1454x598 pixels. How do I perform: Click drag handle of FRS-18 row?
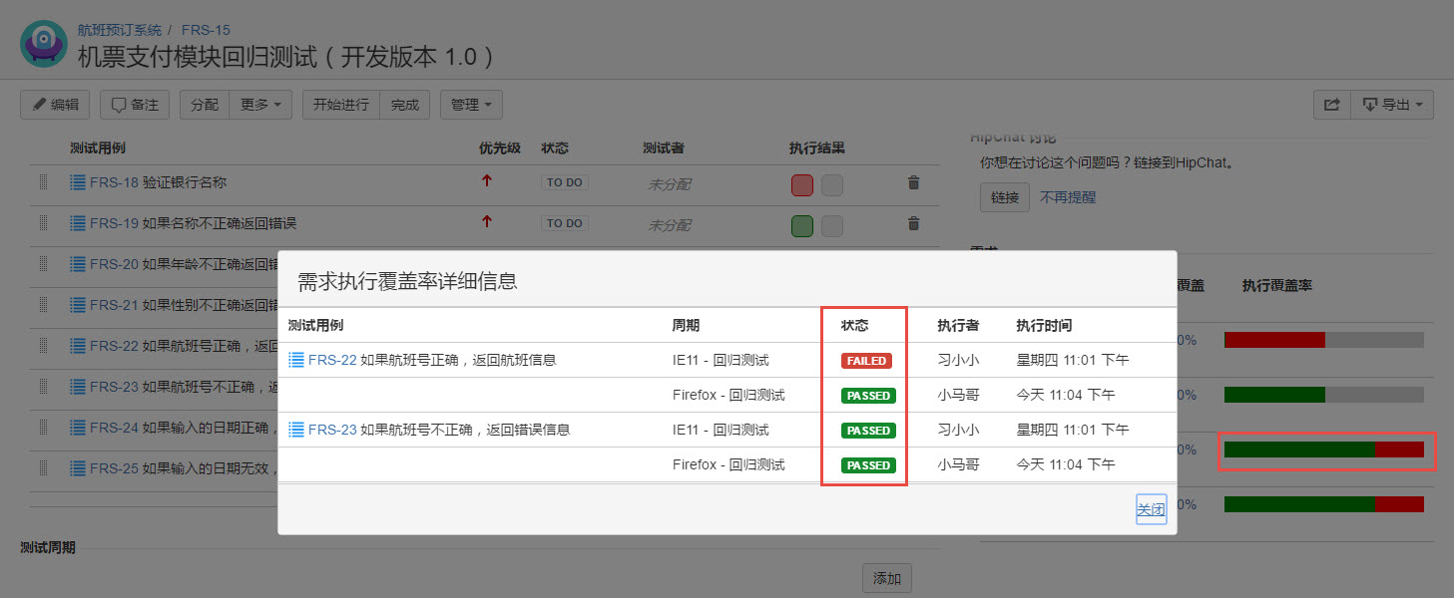point(43,182)
